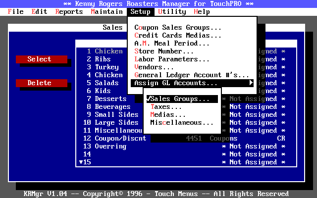The width and height of the screenshot is (317, 198).
Task: Open the Edit menu
Action: (39, 12)
